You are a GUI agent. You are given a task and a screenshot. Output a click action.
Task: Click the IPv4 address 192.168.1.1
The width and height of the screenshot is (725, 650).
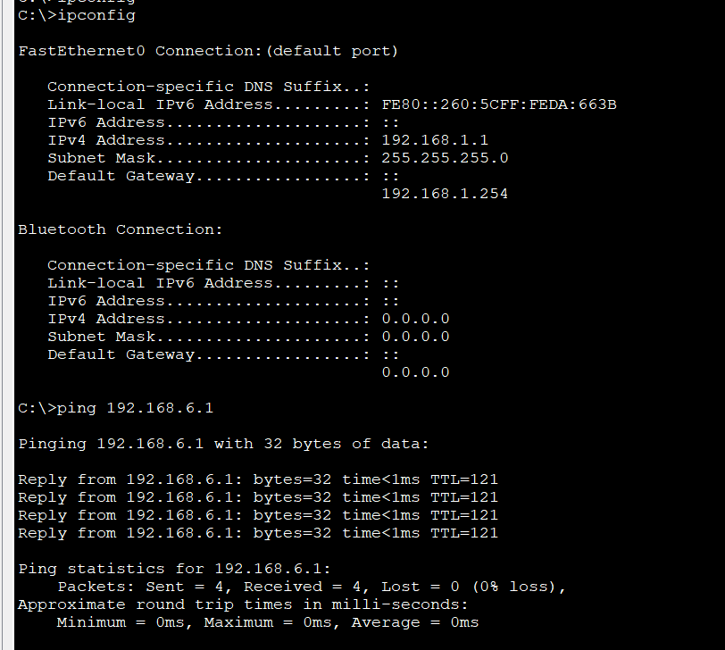point(434,140)
